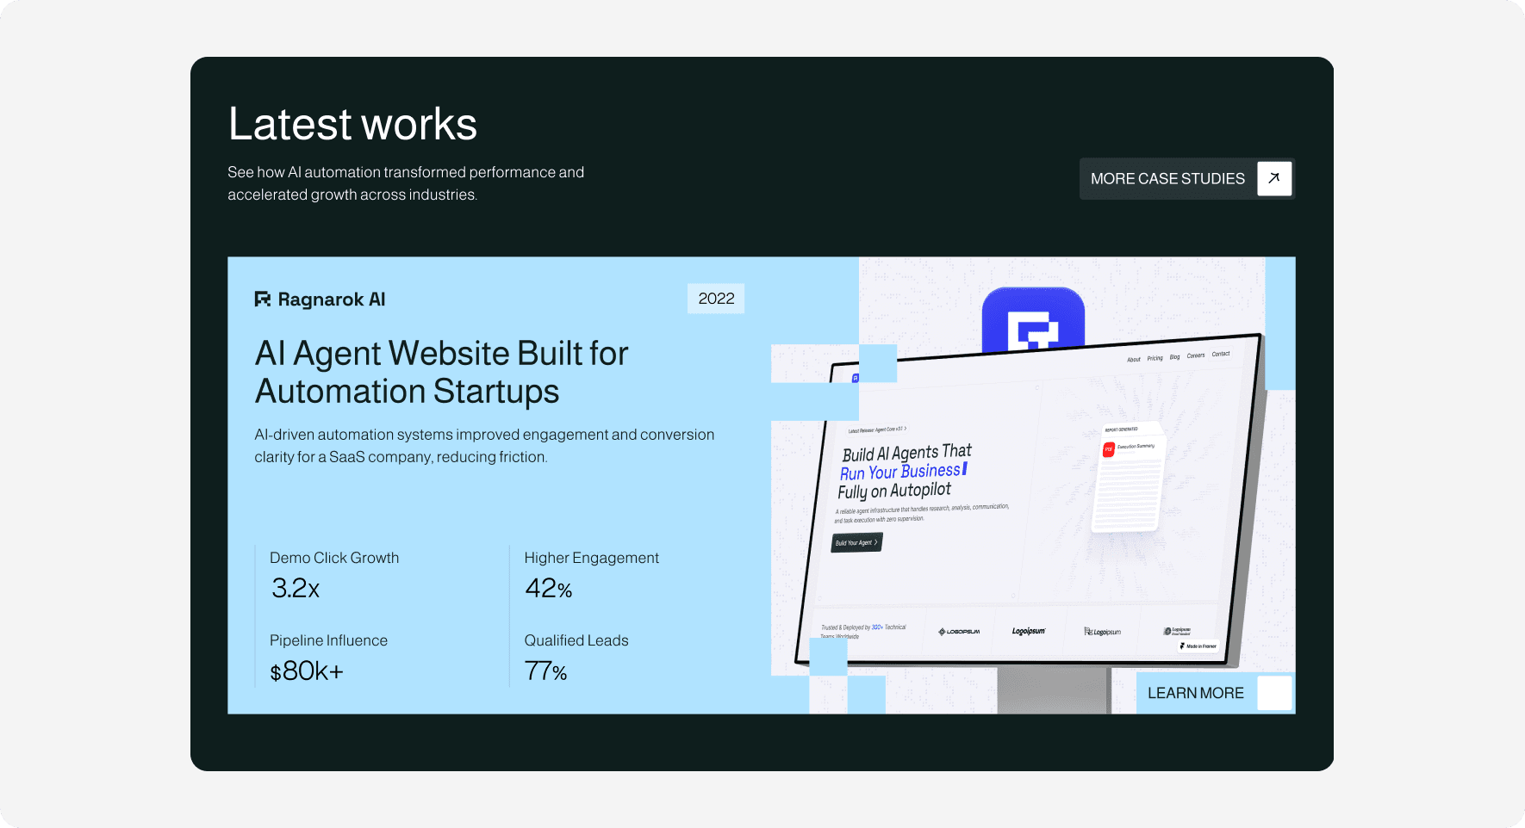Open About in the mockup navigation
The width and height of the screenshot is (1525, 828).
1134,360
